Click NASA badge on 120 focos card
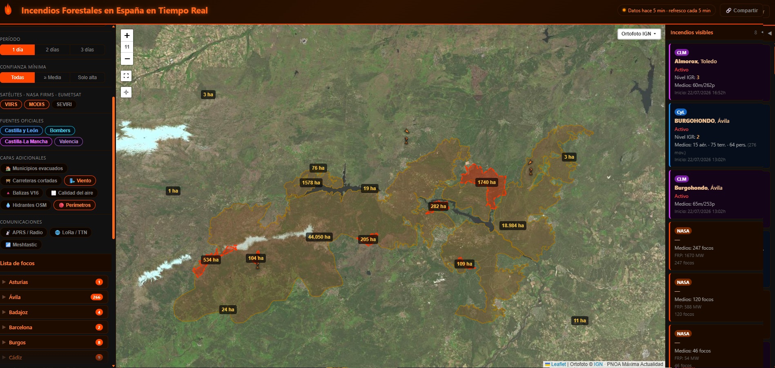This screenshot has width=775, height=368. pos(683,282)
